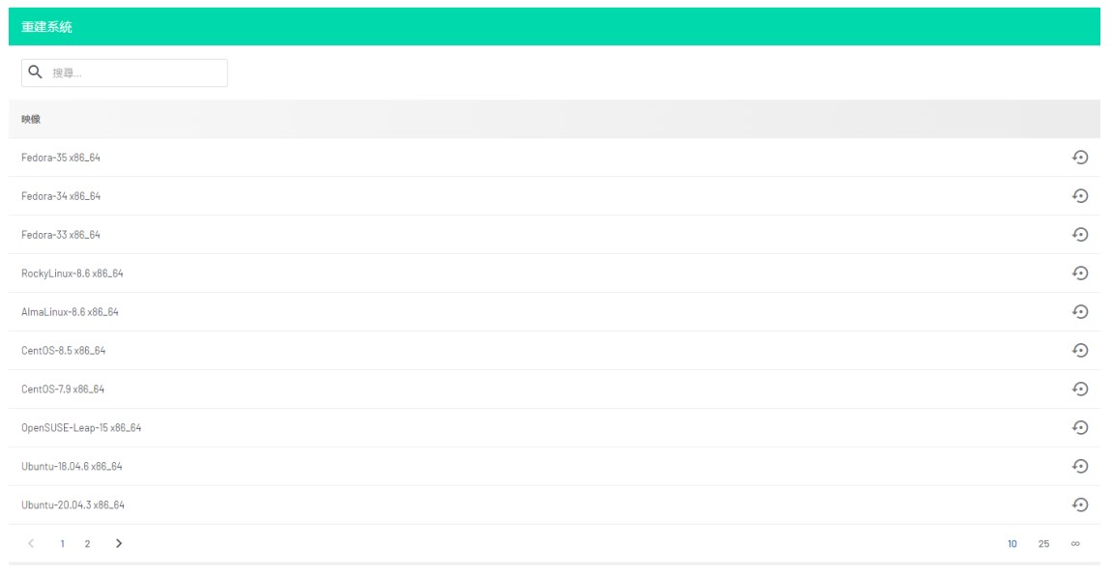Click rebuild icon for Ubuntu-18.04.6 x86_64
This screenshot has width=1113, height=577.
tap(1081, 467)
